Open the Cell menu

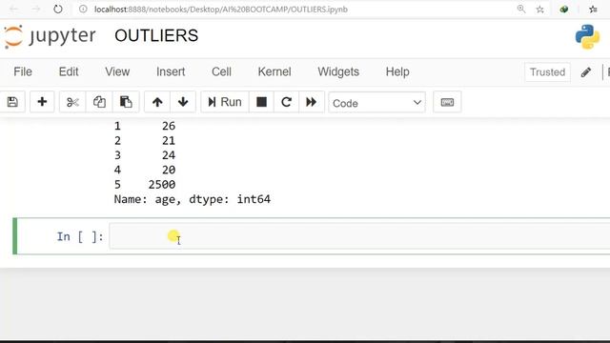click(x=221, y=71)
